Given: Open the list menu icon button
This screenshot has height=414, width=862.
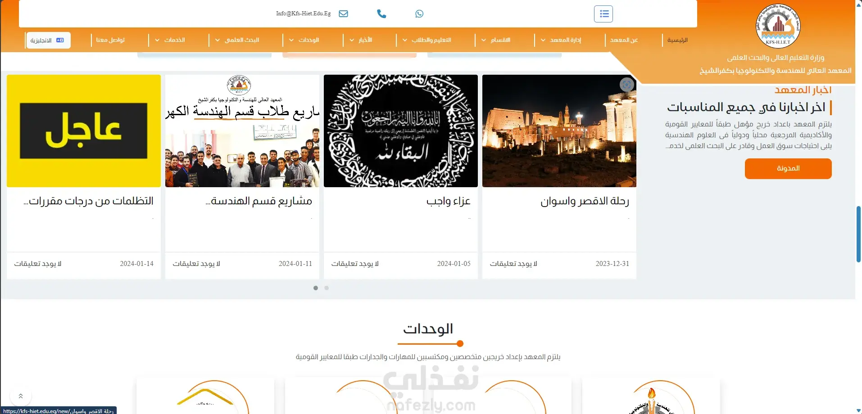Looking at the screenshot, I should tap(603, 14).
